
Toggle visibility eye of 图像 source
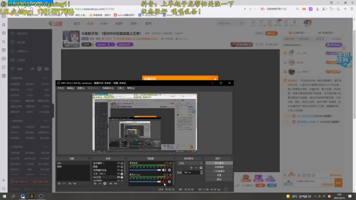coord(118,166)
